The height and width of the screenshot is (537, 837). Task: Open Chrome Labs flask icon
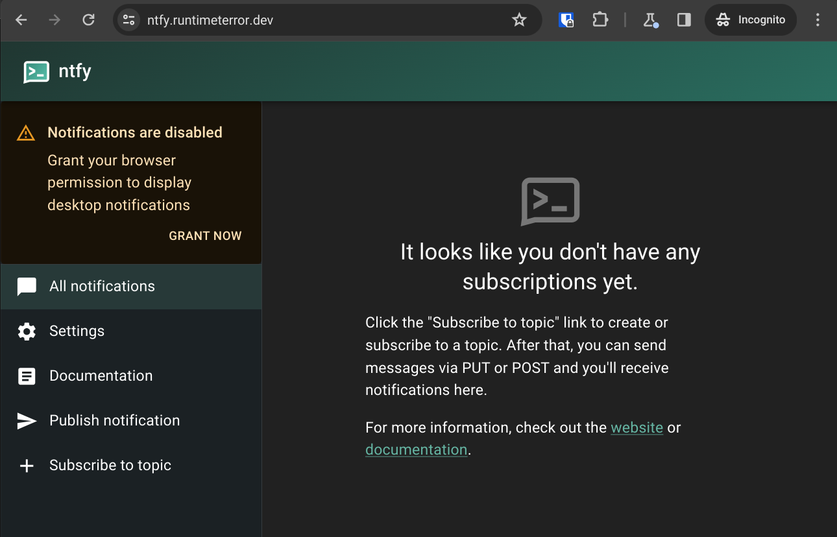pyautogui.click(x=650, y=20)
